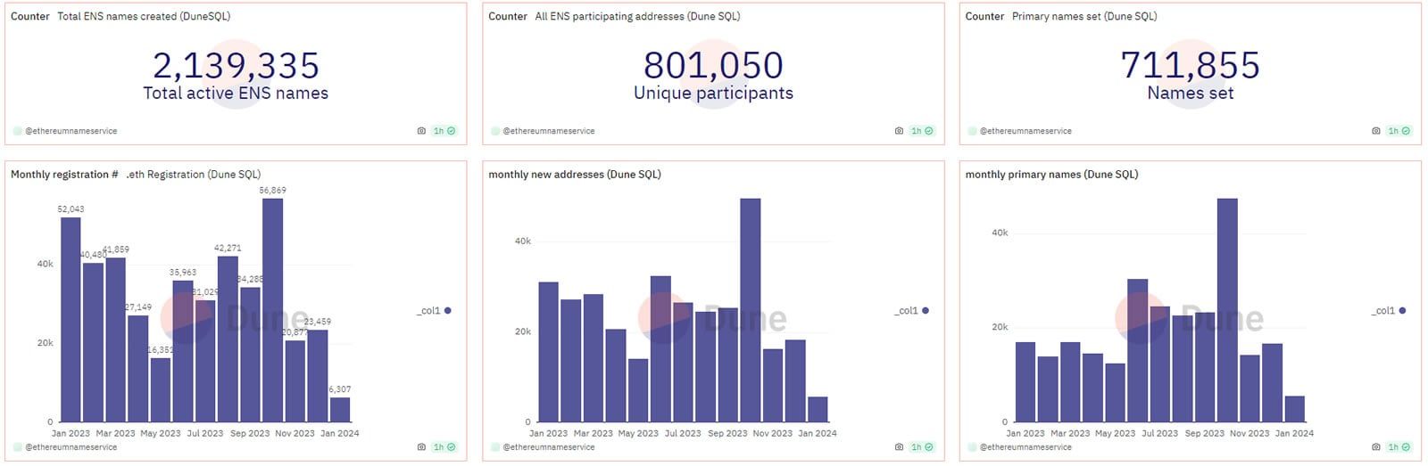Click camera icon on Monthly registration chart
The height and width of the screenshot is (466, 1428).
pos(421,447)
